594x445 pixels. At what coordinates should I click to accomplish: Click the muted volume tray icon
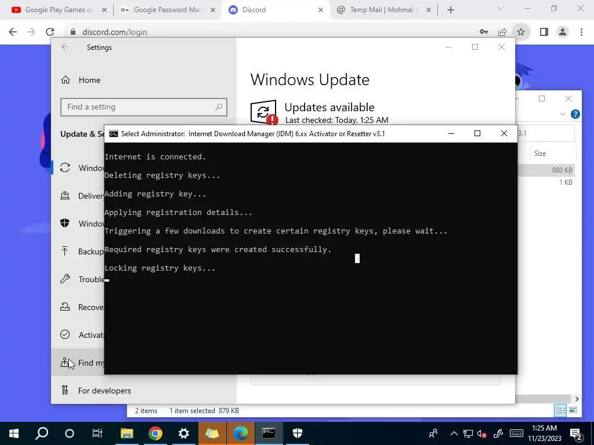pos(482,433)
